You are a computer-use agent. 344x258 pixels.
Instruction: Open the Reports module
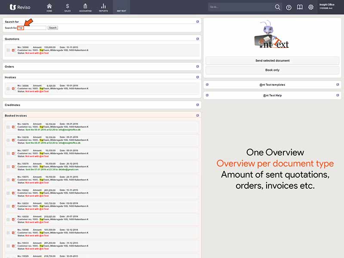tap(103, 7)
